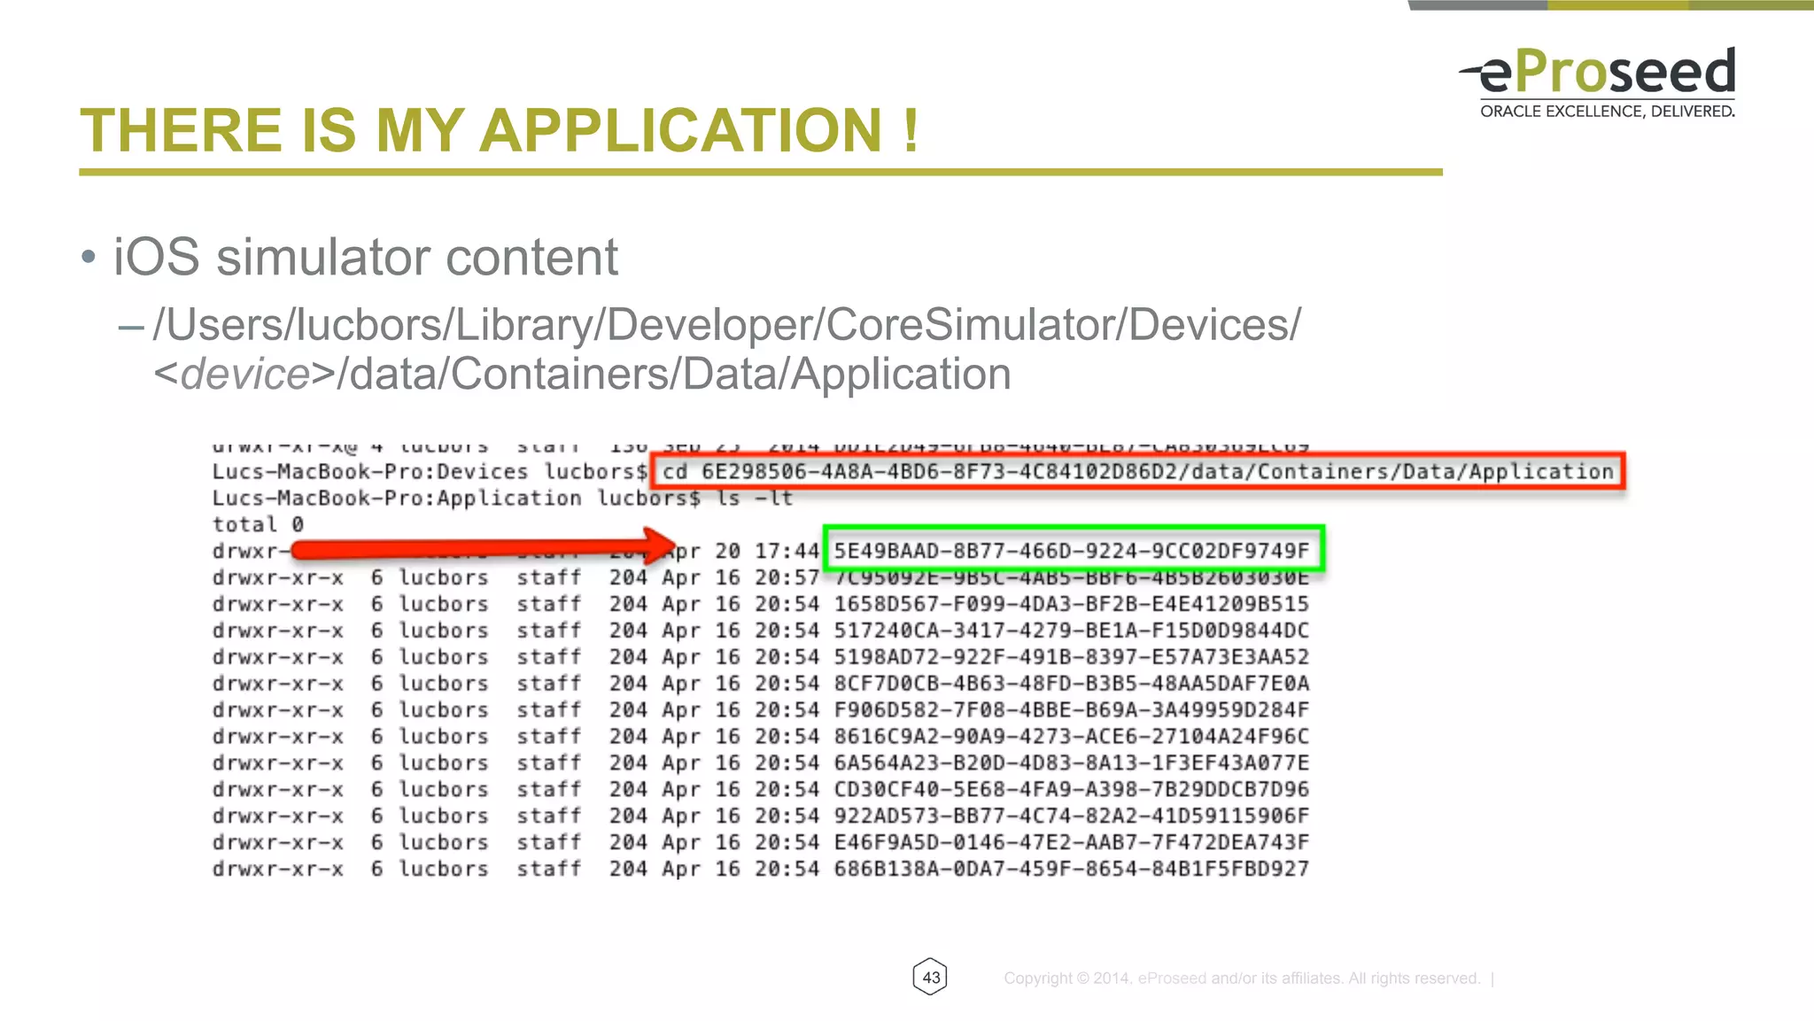Screen dimensions: 1814x1021
Task: Select folder 8CF7D0CB-4B63-48FD-B3B5-48AA5DAF7E0A
Action: pos(1072,684)
